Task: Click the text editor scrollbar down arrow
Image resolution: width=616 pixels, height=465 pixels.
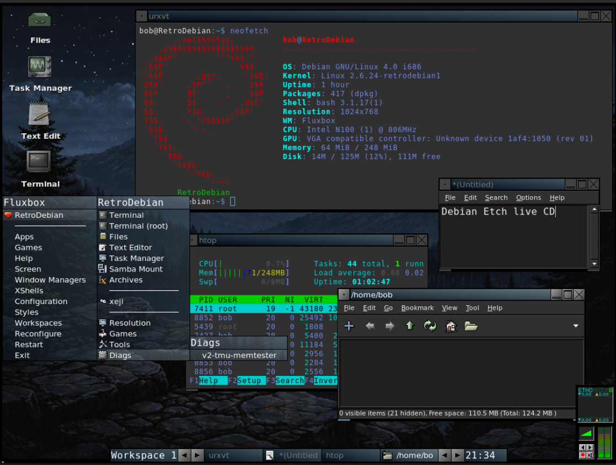Action: tap(594, 264)
